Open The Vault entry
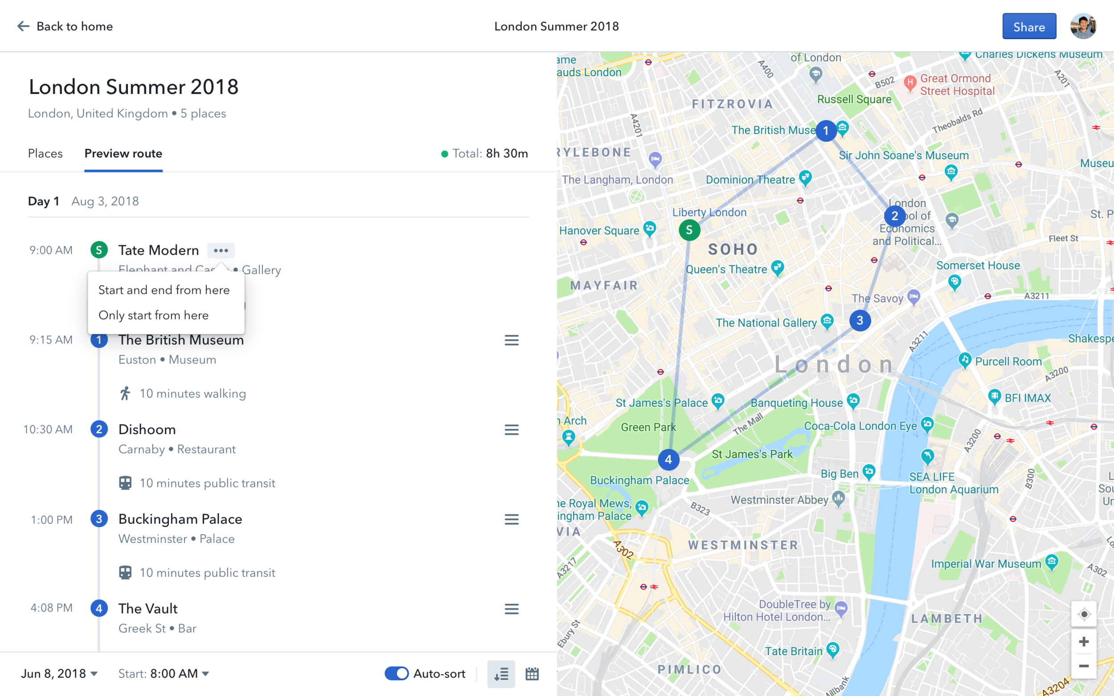Screen dimensions: 1114x696 click(148, 609)
